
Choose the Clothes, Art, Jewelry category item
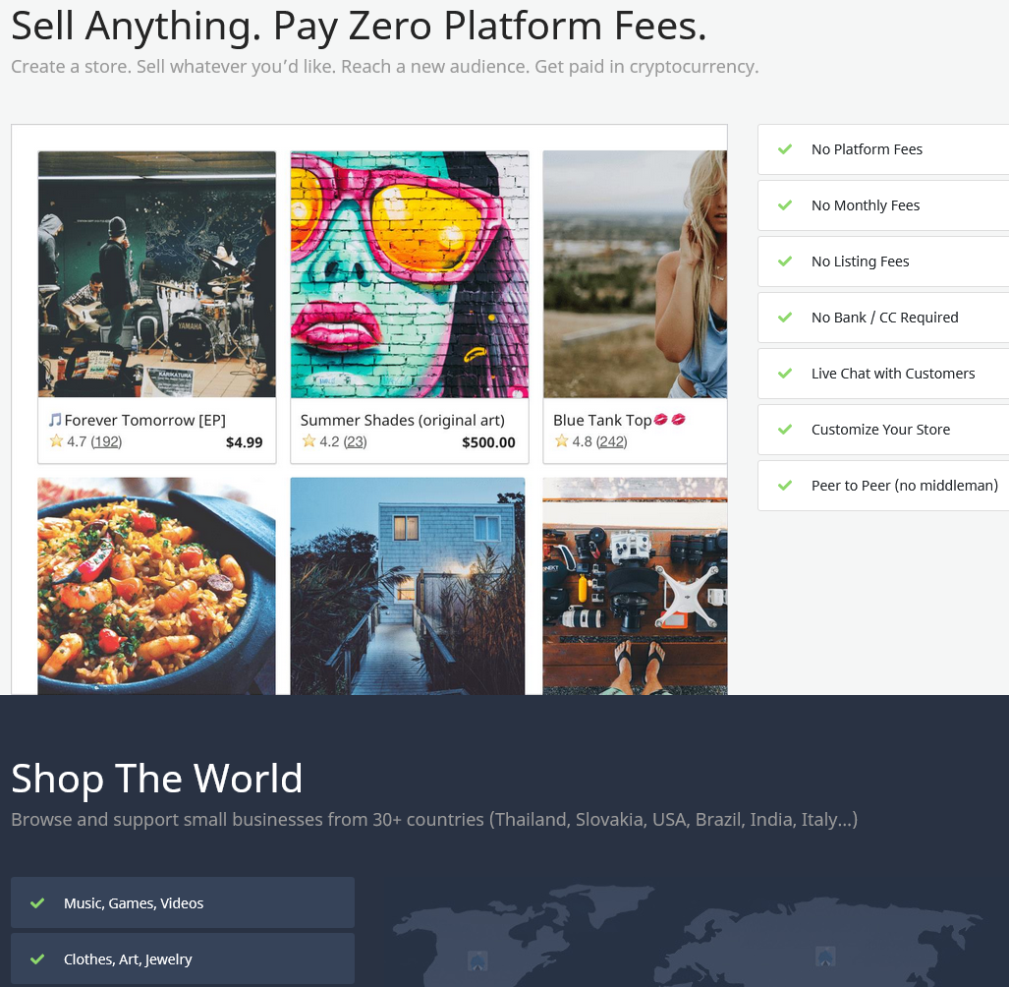pos(183,959)
